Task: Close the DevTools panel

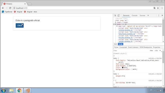Action: (162, 16)
